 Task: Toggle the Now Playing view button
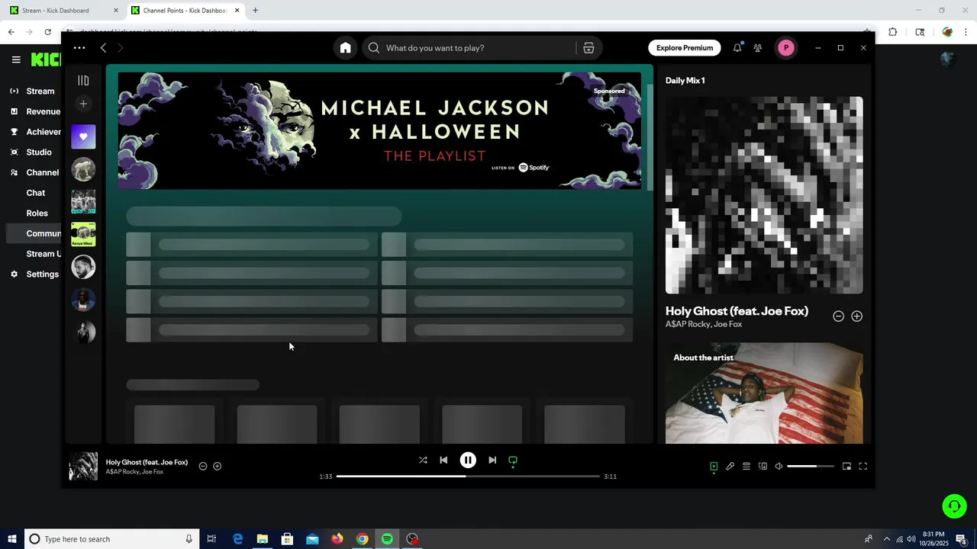(x=714, y=466)
